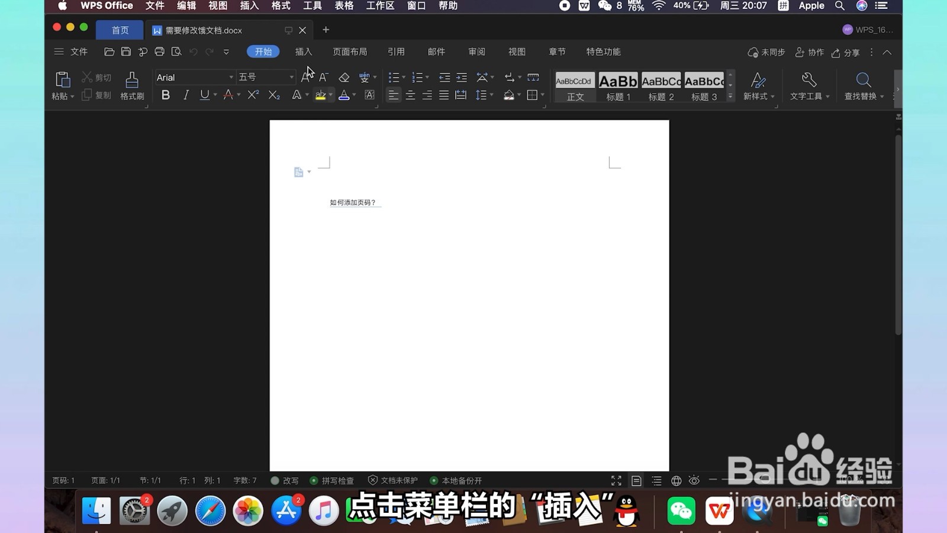947x533 pixels.
Task: Expand the underline style dropdown arrow
Action: 215,95
